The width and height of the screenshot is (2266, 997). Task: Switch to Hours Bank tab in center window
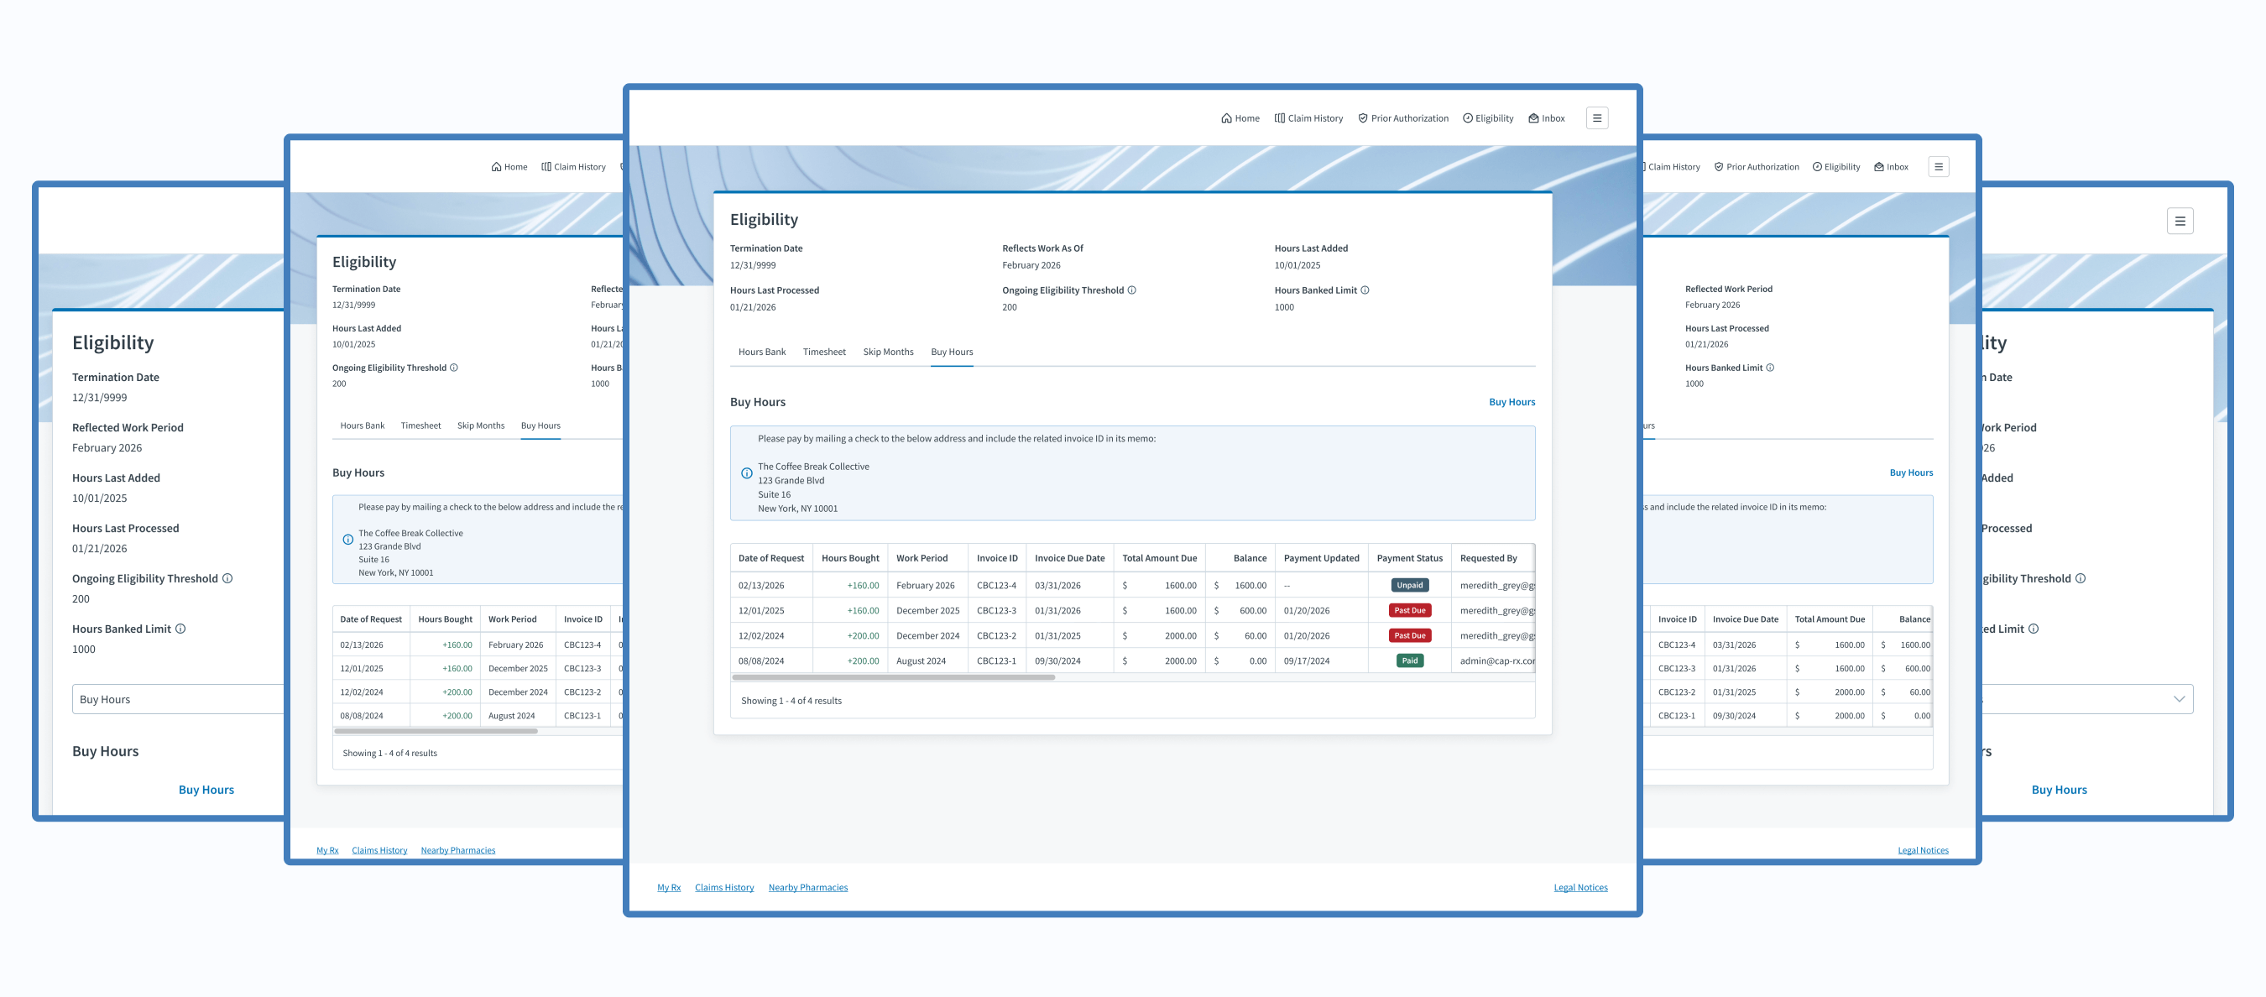(x=761, y=352)
